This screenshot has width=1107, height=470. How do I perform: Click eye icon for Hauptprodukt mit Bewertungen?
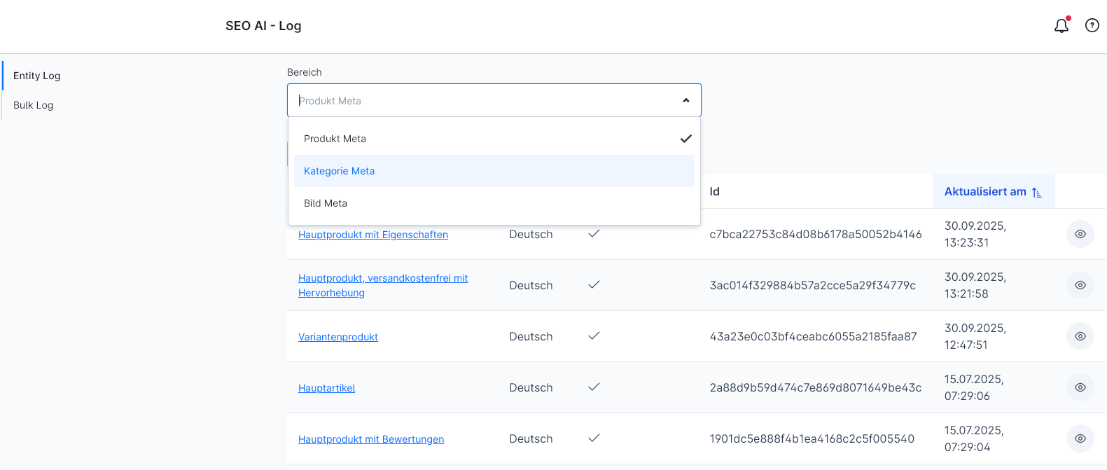pyautogui.click(x=1080, y=438)
